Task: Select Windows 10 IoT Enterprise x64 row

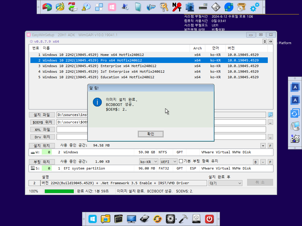Action: [x=149, y=72]
